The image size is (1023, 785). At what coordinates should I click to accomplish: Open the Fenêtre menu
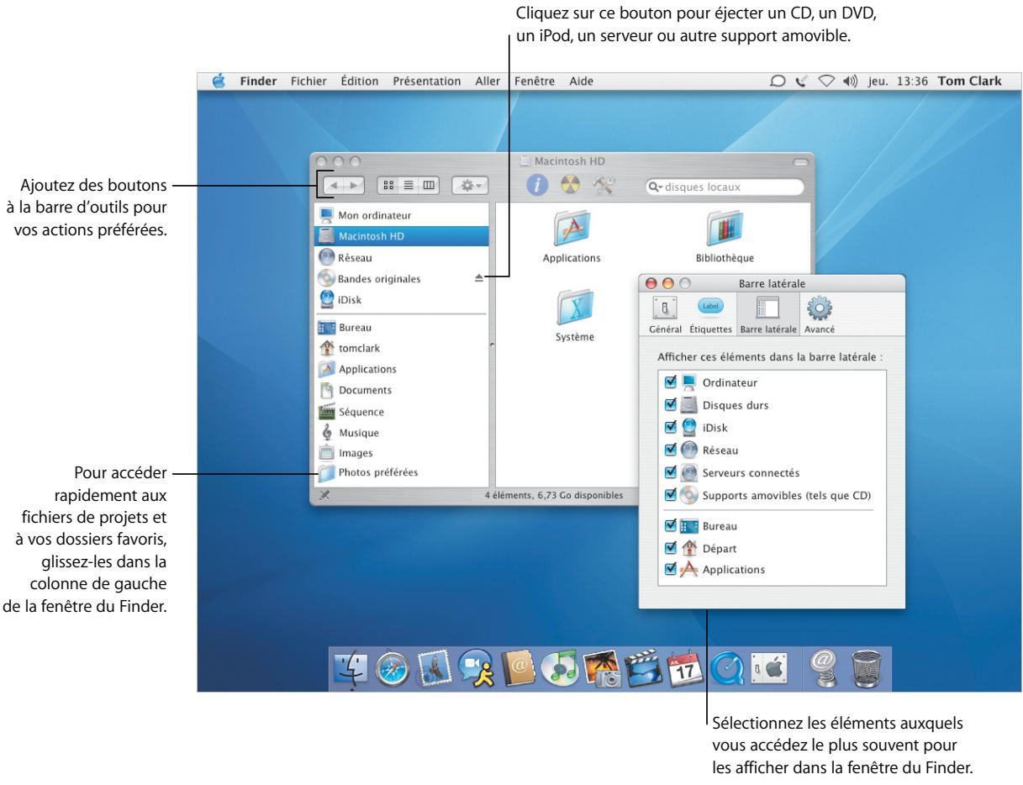[534, 82]
